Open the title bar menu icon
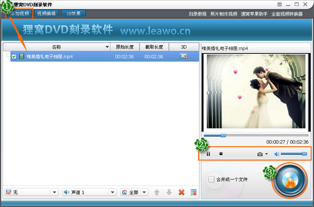This screenshot has width=314, height=207. tap(279, 5)
